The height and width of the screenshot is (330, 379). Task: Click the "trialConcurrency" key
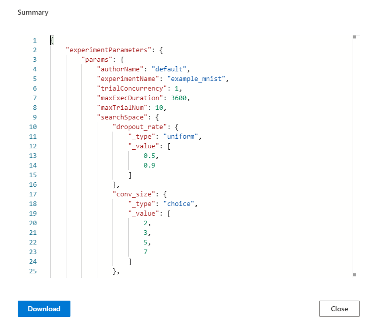130,89
